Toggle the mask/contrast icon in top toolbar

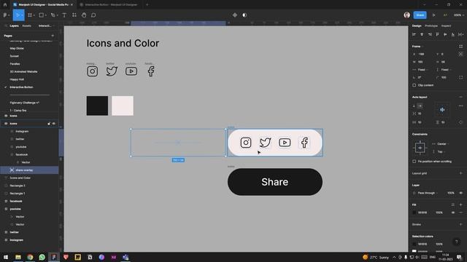tap(244, 15)
